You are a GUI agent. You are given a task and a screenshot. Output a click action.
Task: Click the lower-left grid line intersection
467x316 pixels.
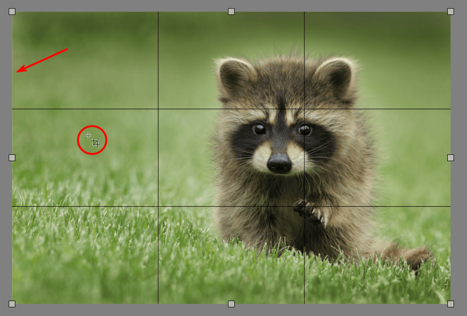pos(158,207)
